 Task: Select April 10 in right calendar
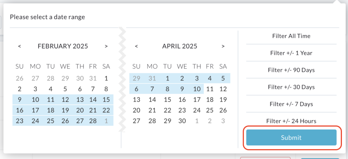click(x=197, y=89)
